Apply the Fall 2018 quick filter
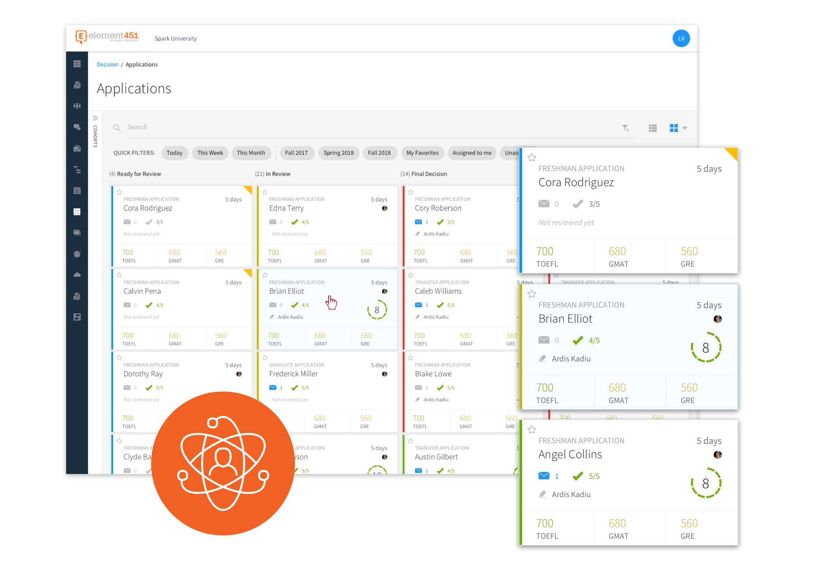This screenshot has height=581, width=818. point(380,153)
